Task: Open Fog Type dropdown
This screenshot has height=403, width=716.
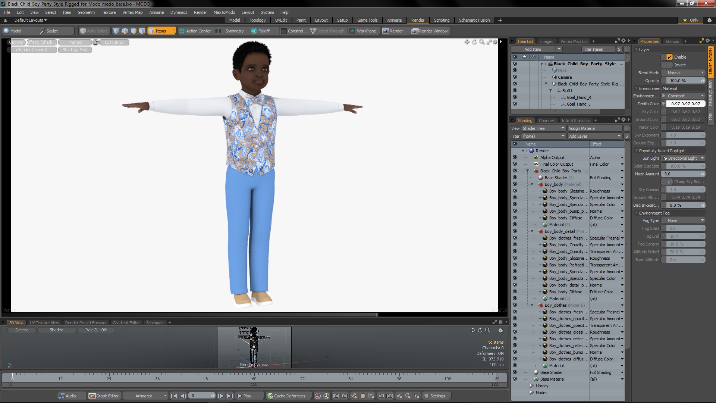Action: (686, 221)
